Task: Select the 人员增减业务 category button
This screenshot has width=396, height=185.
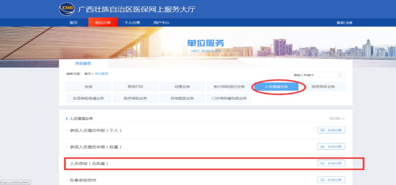Action: [x=276, y=87]
